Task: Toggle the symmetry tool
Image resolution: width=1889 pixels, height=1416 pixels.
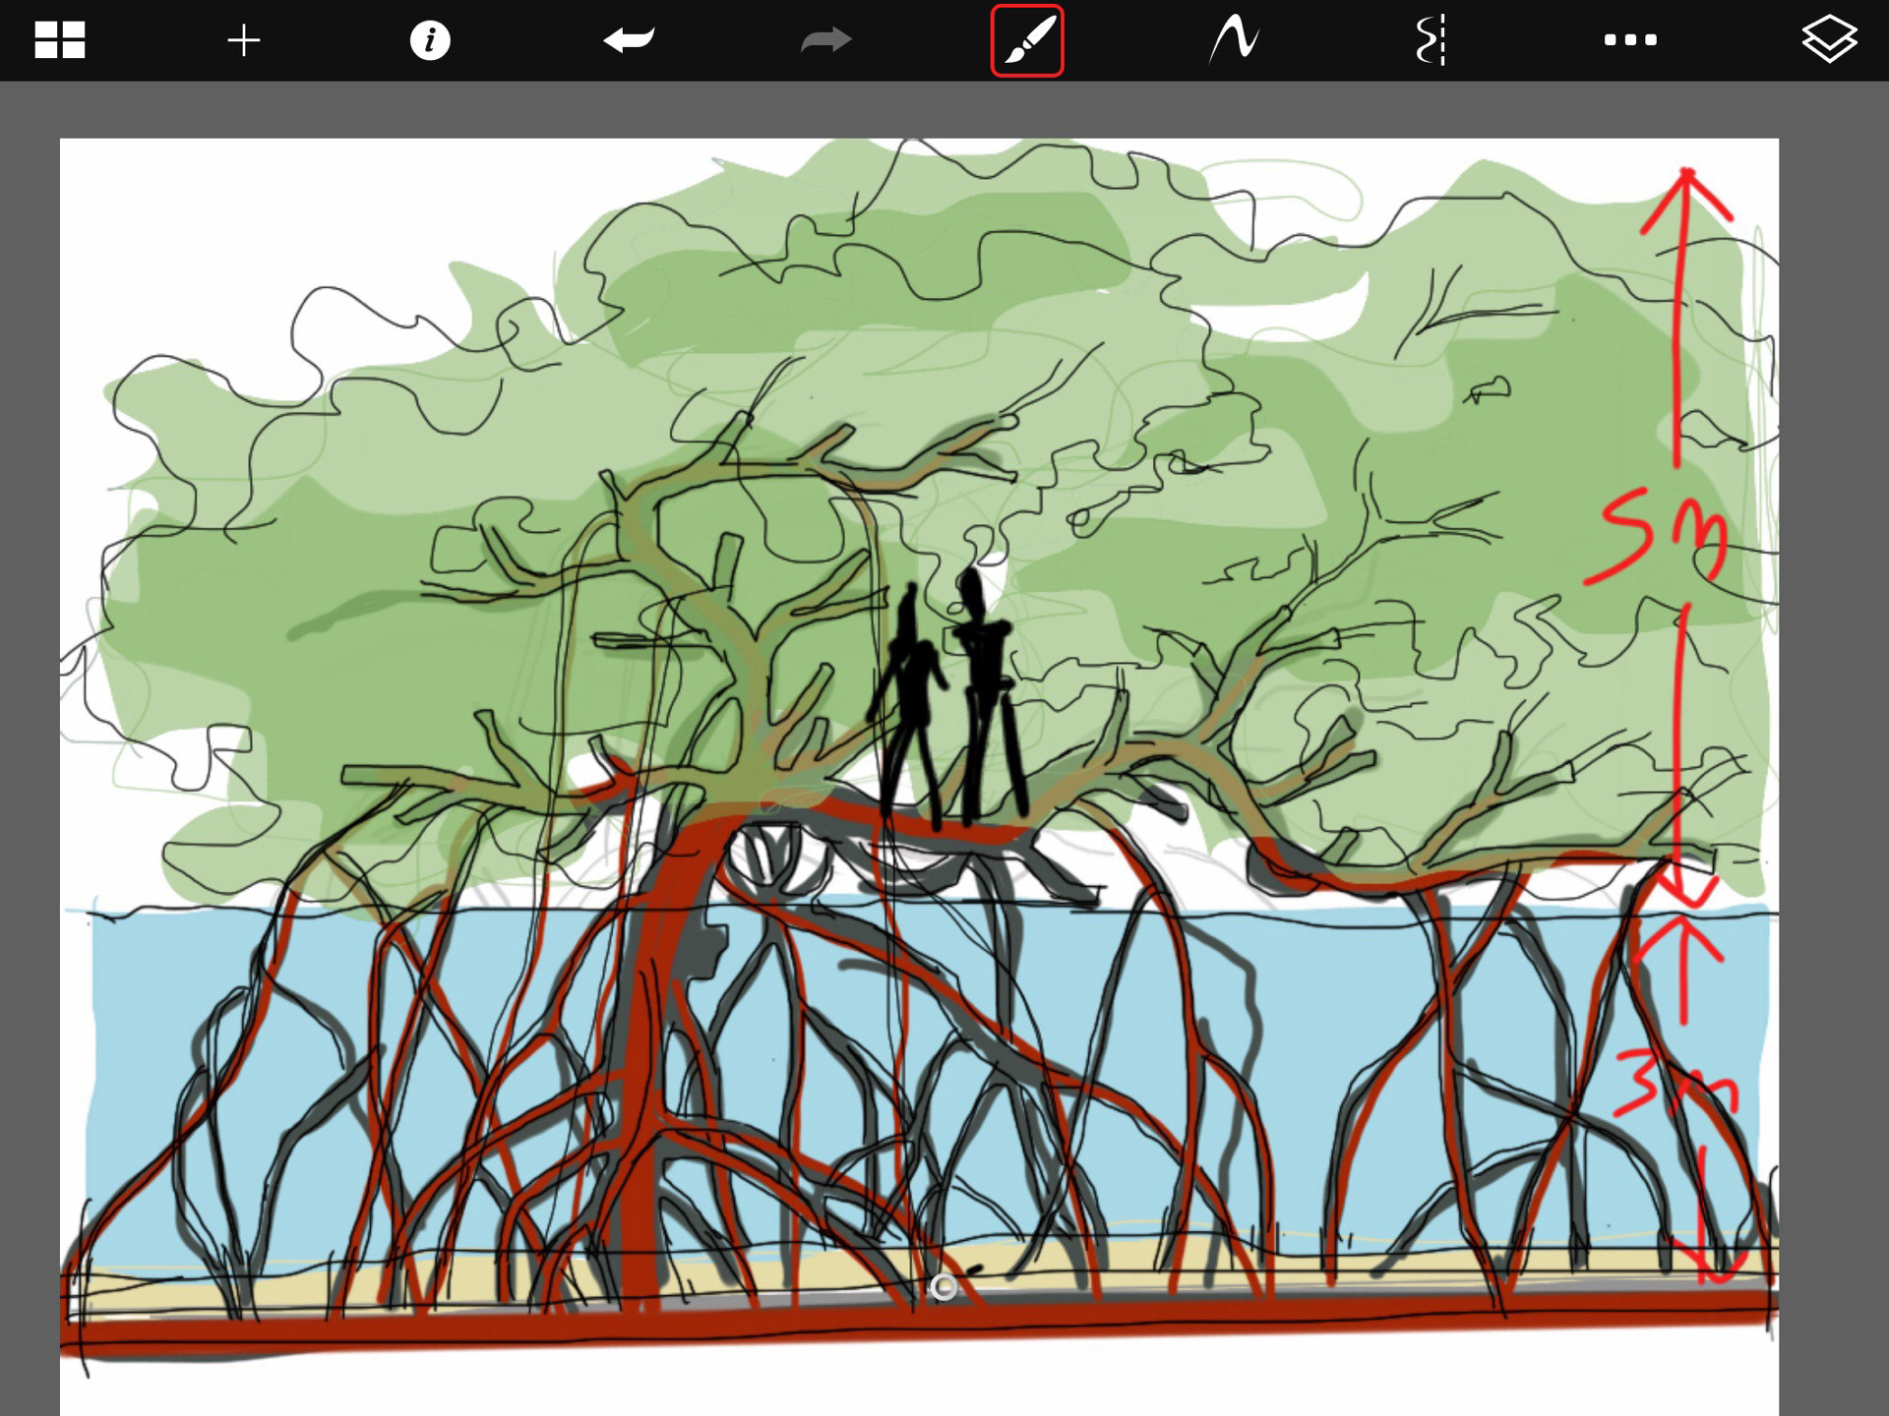Action: [1431, 40]
